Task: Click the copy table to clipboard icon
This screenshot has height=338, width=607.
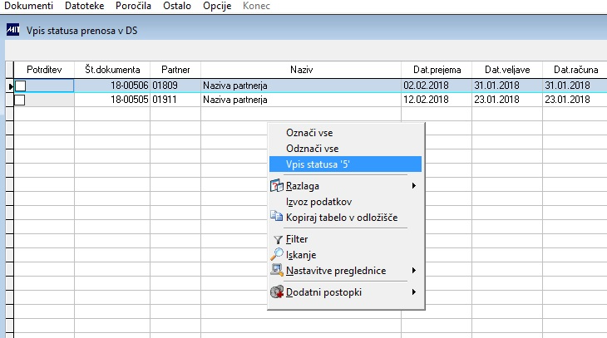Action: pyautogui.click(x=276, y=216)
